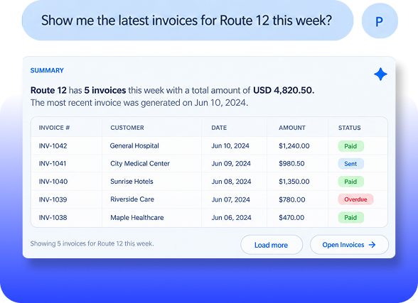Click customer Maple Healthcare

click(137, 218)
